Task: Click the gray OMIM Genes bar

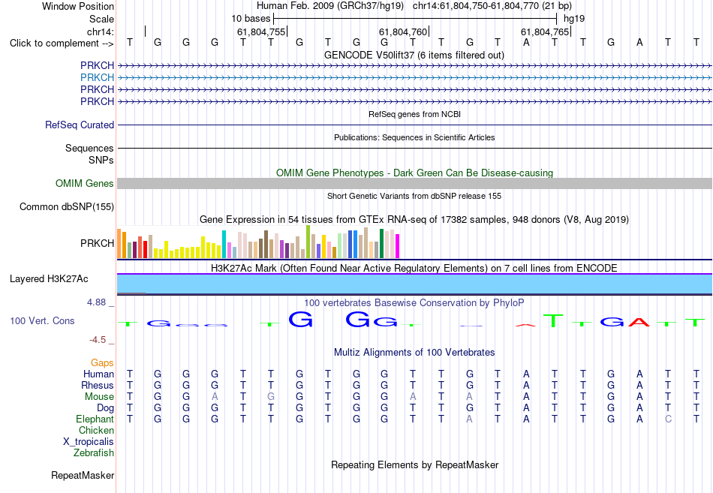Action: (x=415, y=183)
